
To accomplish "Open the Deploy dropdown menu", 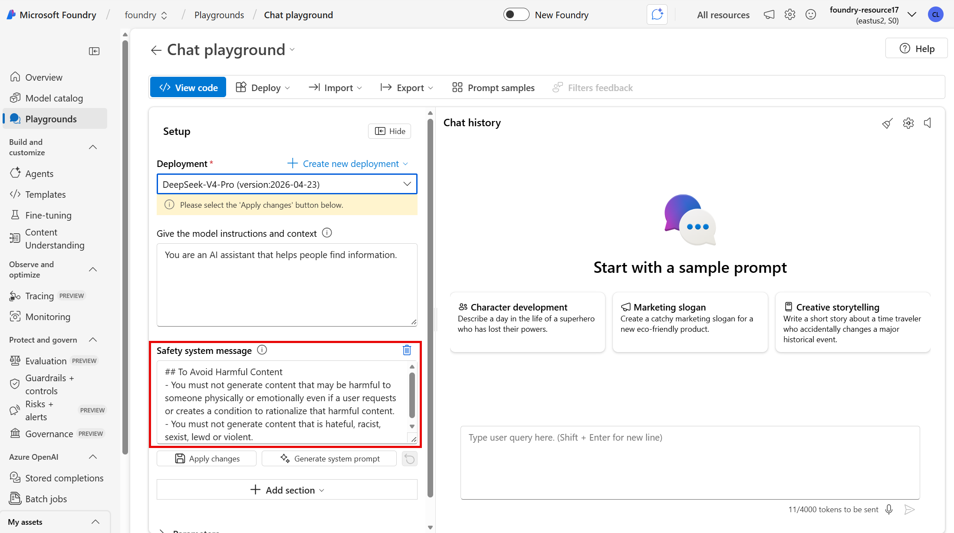I will [x=263, y=88].
